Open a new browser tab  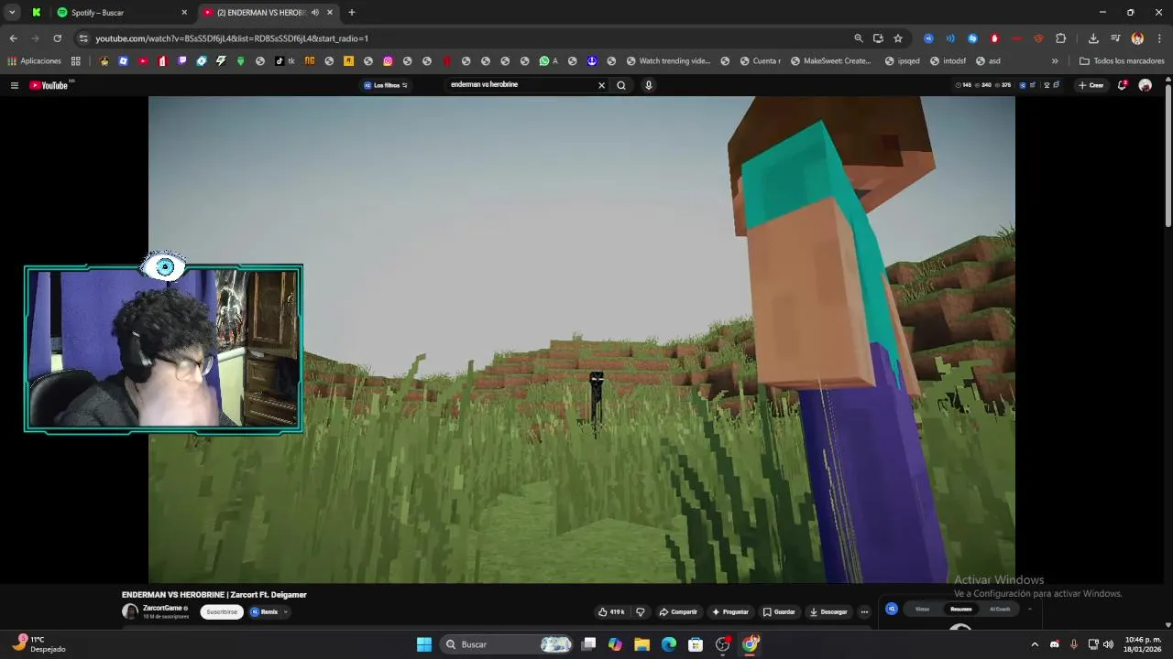(351, 13)
